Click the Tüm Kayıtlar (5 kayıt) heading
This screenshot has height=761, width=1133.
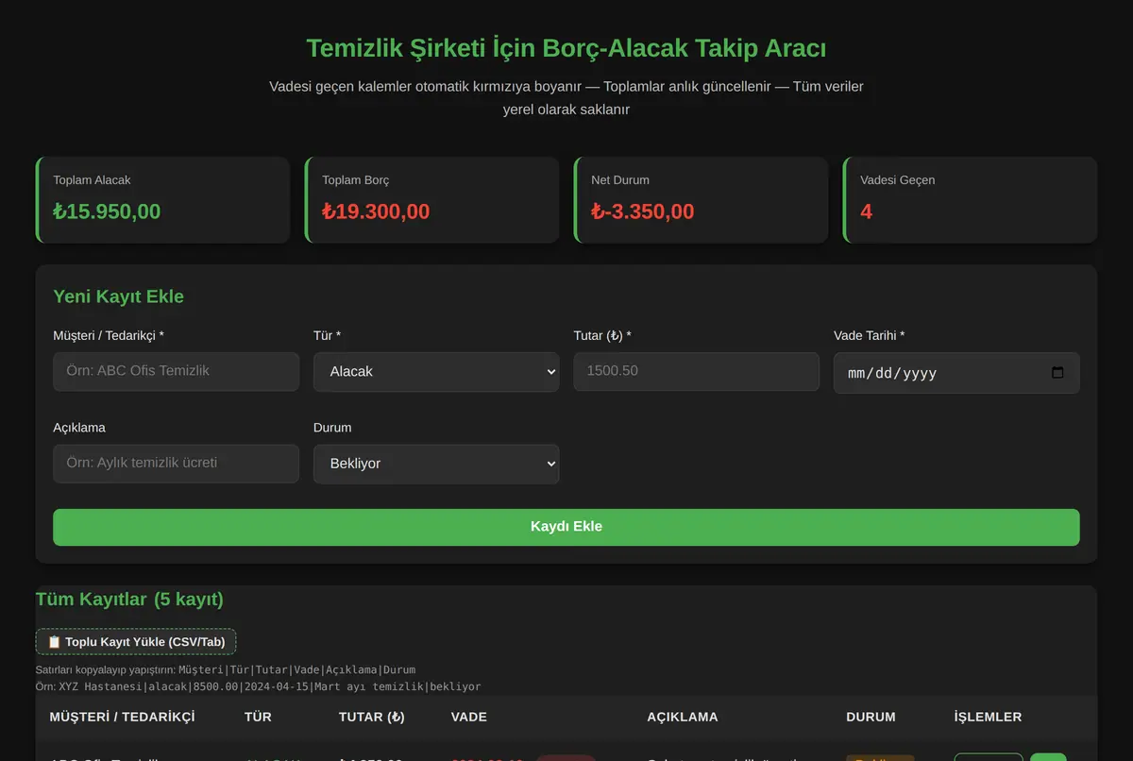(x=129, y=600)
